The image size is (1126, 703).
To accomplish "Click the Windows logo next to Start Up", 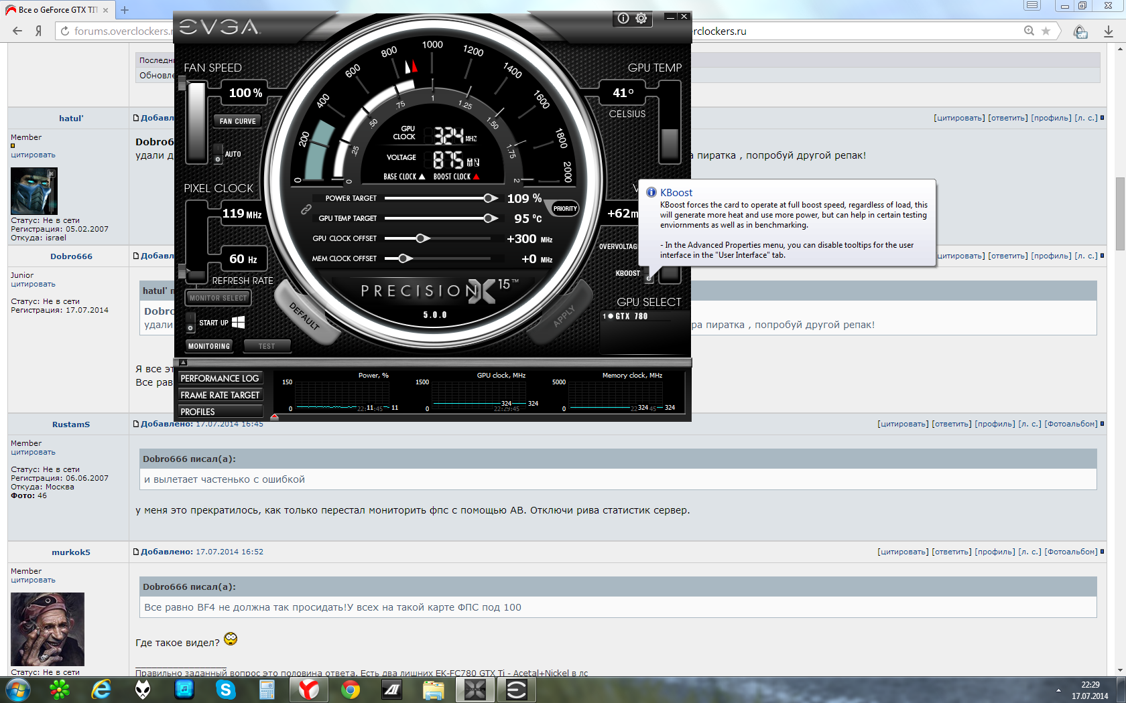I will click(238, 322).
